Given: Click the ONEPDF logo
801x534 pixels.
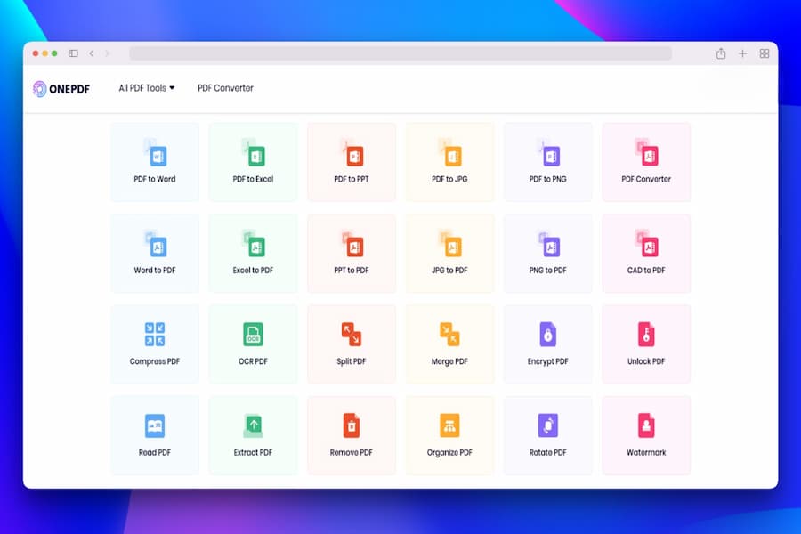Looking at the screenshot, I should (x=61, y=89).
